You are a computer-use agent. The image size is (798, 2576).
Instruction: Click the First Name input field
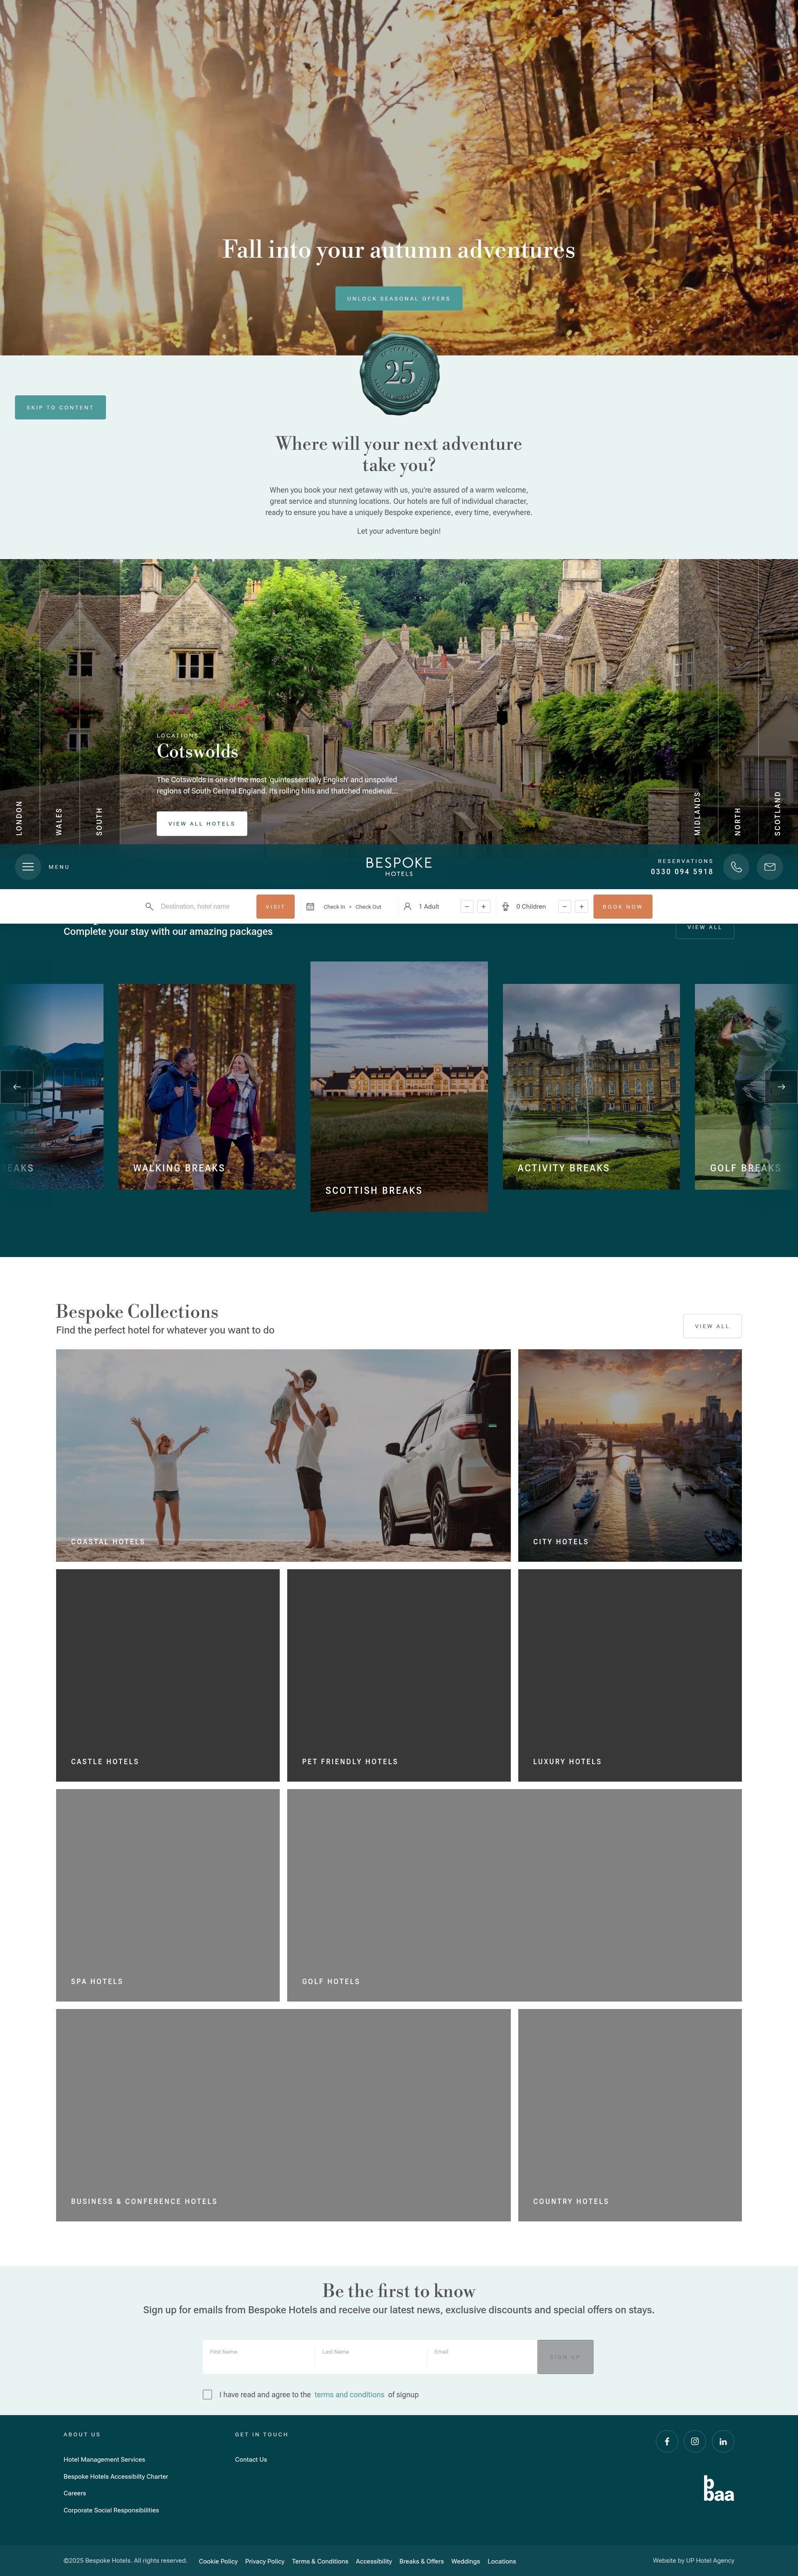click(x=258, y=2357)
